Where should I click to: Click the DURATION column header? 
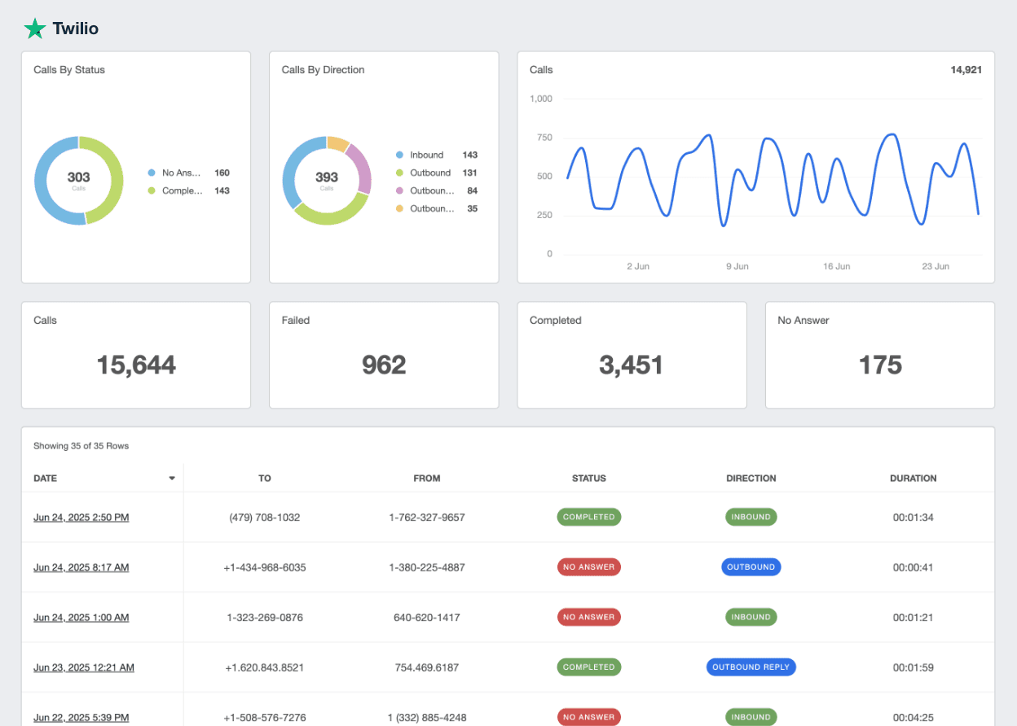(x=913, y=478)
